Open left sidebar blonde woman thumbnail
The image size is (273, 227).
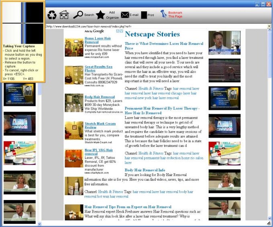[x=20, y=182]
